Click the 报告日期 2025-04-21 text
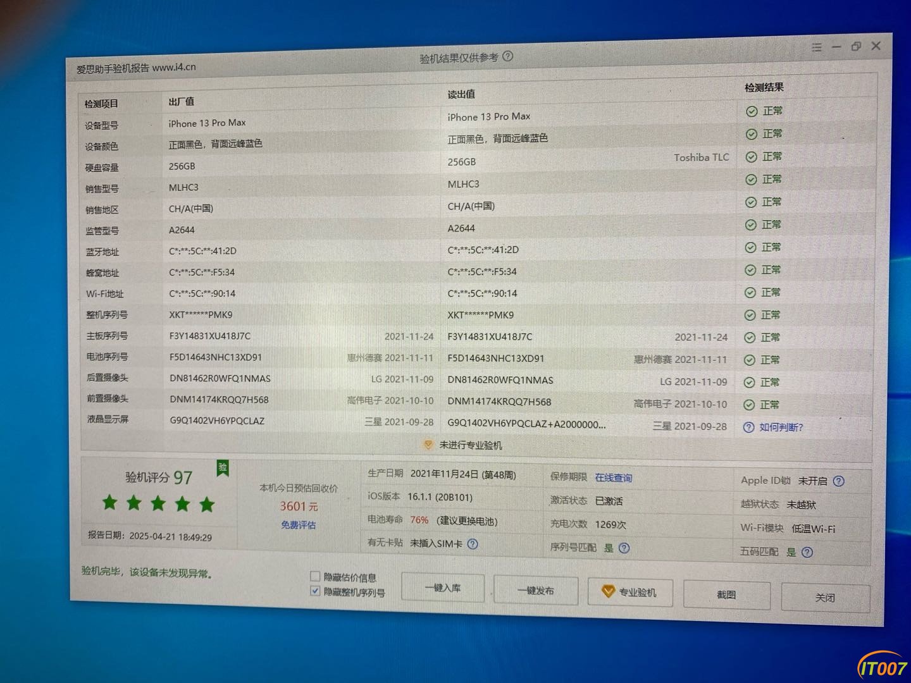The image size is (911, 683). 150,536
